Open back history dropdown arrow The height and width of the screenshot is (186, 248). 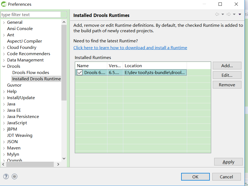click(x=223, y=14)
